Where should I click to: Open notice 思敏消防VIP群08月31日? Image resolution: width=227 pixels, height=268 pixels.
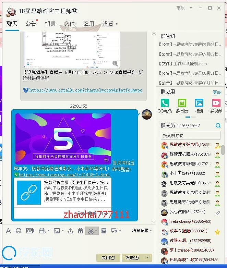pyautogui.click(x=190, y=73)
